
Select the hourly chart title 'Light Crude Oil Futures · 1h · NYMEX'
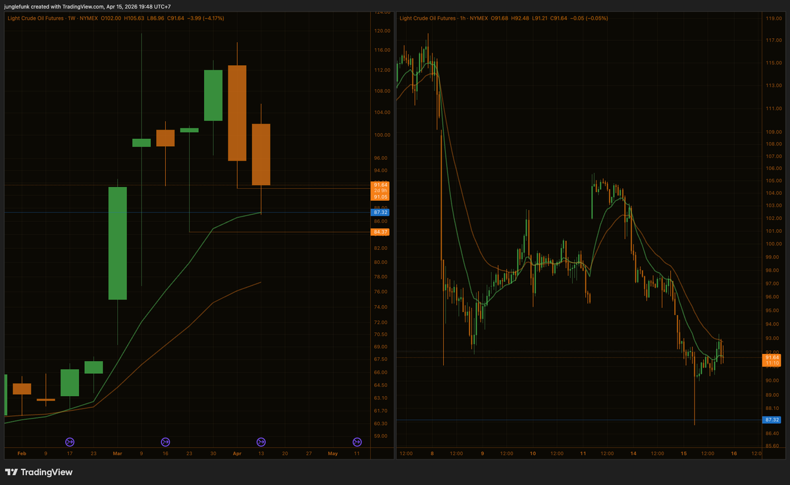pos(444,18)
